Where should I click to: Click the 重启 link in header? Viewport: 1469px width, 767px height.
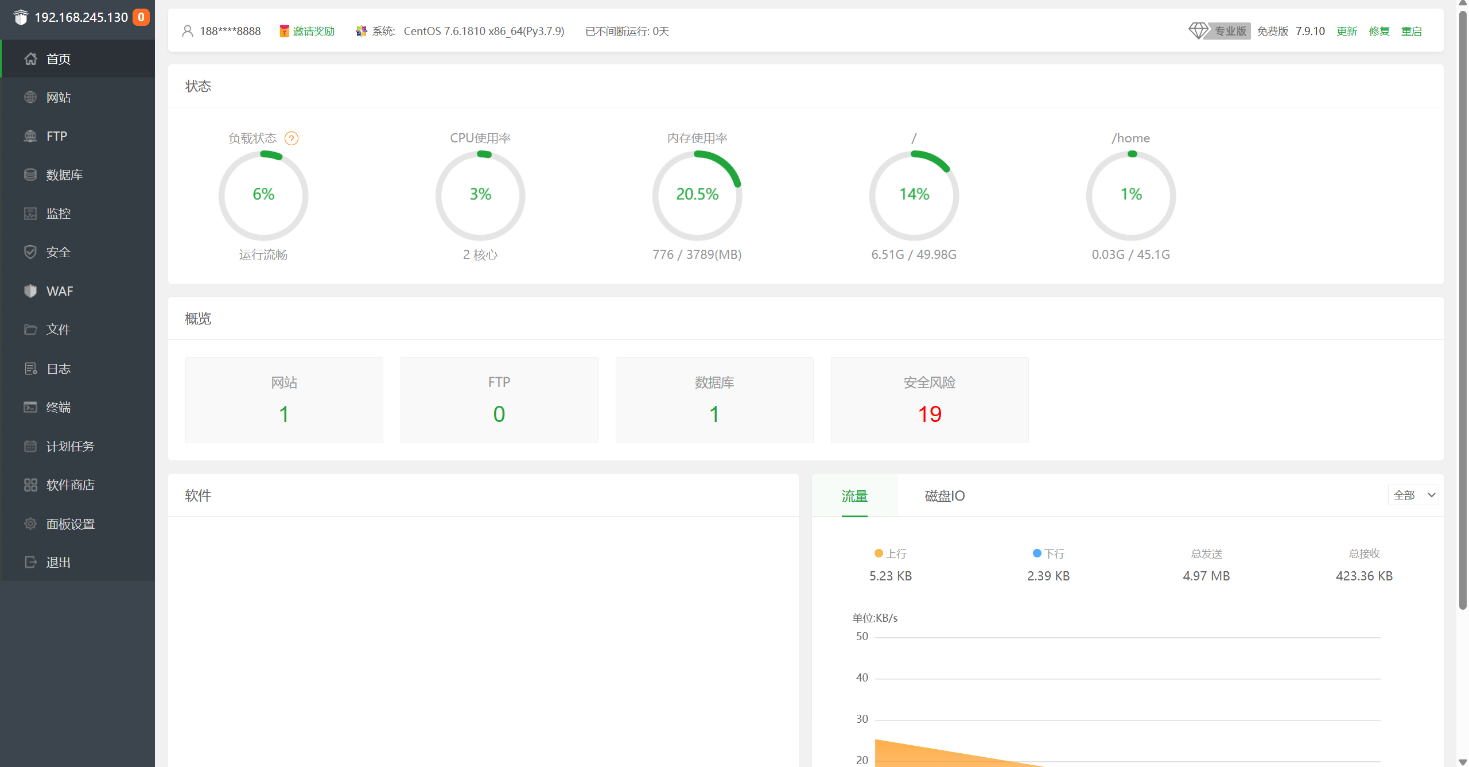coord(1412,31)
